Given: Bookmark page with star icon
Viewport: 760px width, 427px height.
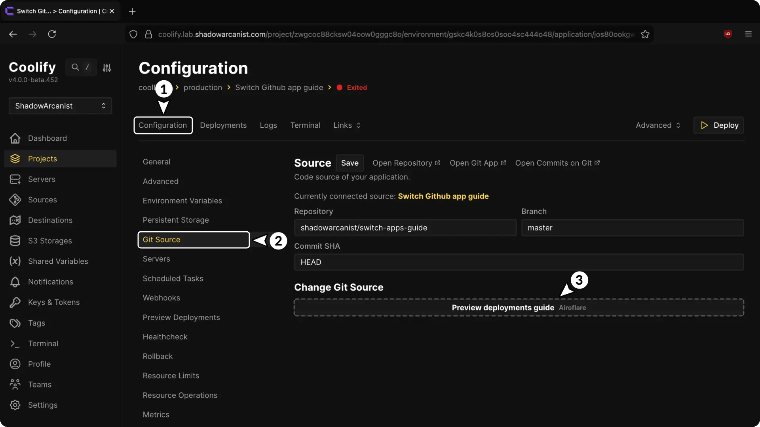Looking at the screenshot, I should (645, 34).
